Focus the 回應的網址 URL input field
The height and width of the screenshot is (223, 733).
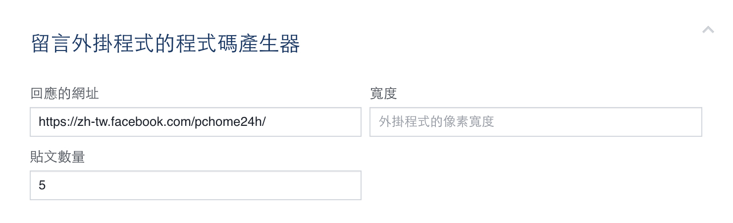coord(195,122)
